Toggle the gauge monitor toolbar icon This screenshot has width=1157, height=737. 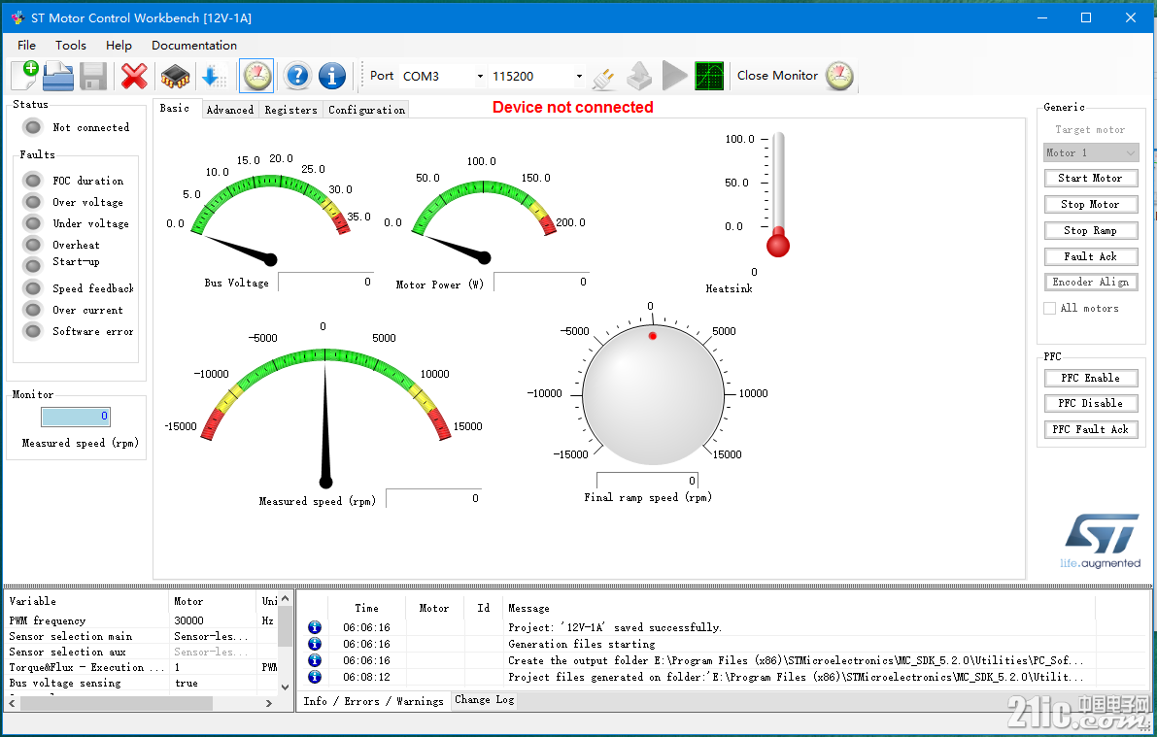point(256,76)
